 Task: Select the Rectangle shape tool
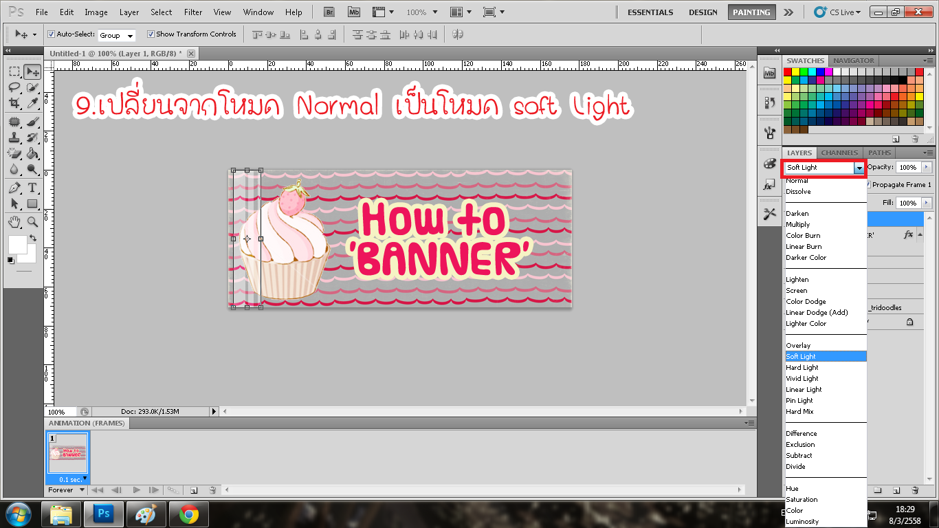pos(32,203)
